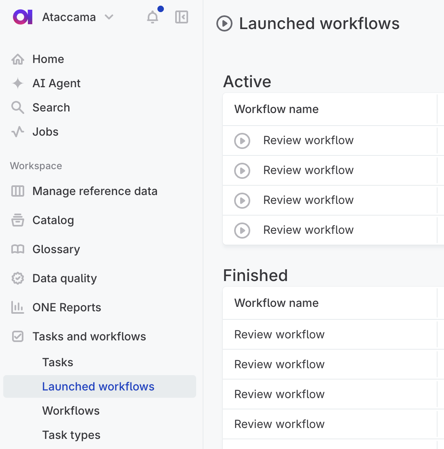Collapse the sidebar panel

(182, 17)
